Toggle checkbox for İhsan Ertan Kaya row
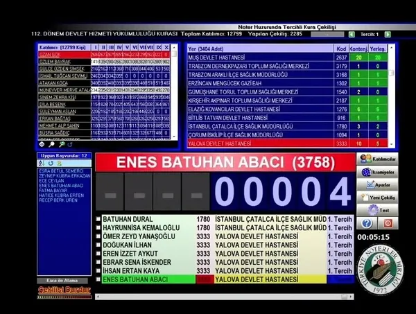Viewport: 416px width, 314px height. [x=98, y=271]
